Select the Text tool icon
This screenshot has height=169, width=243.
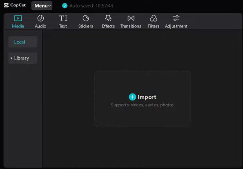[63, 18]
